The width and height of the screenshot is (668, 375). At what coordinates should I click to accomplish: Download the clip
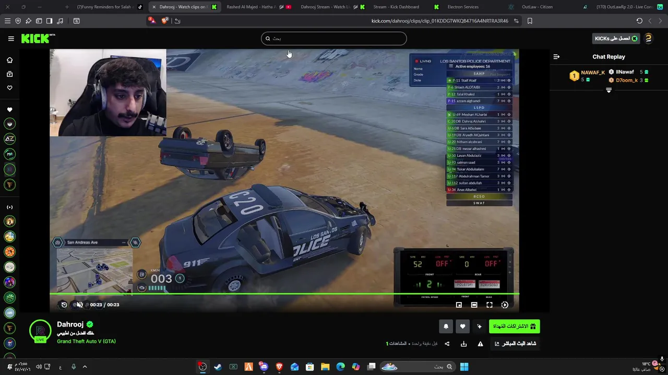tap(463, 344)
